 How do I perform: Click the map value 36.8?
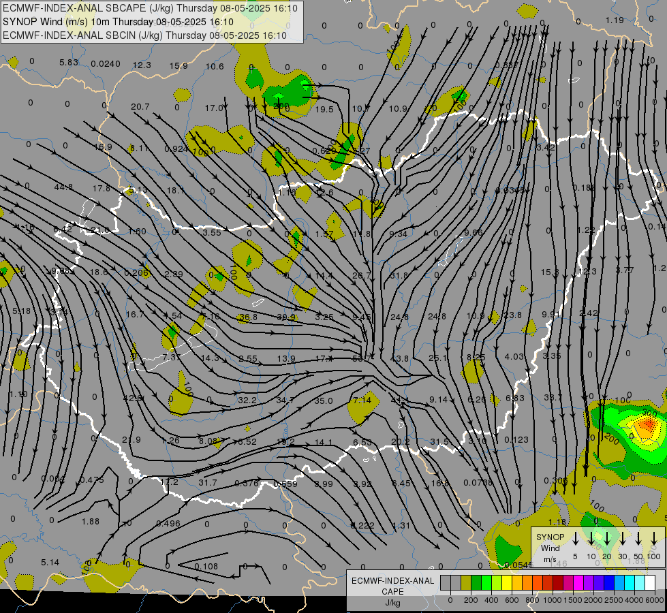(248, 317)
